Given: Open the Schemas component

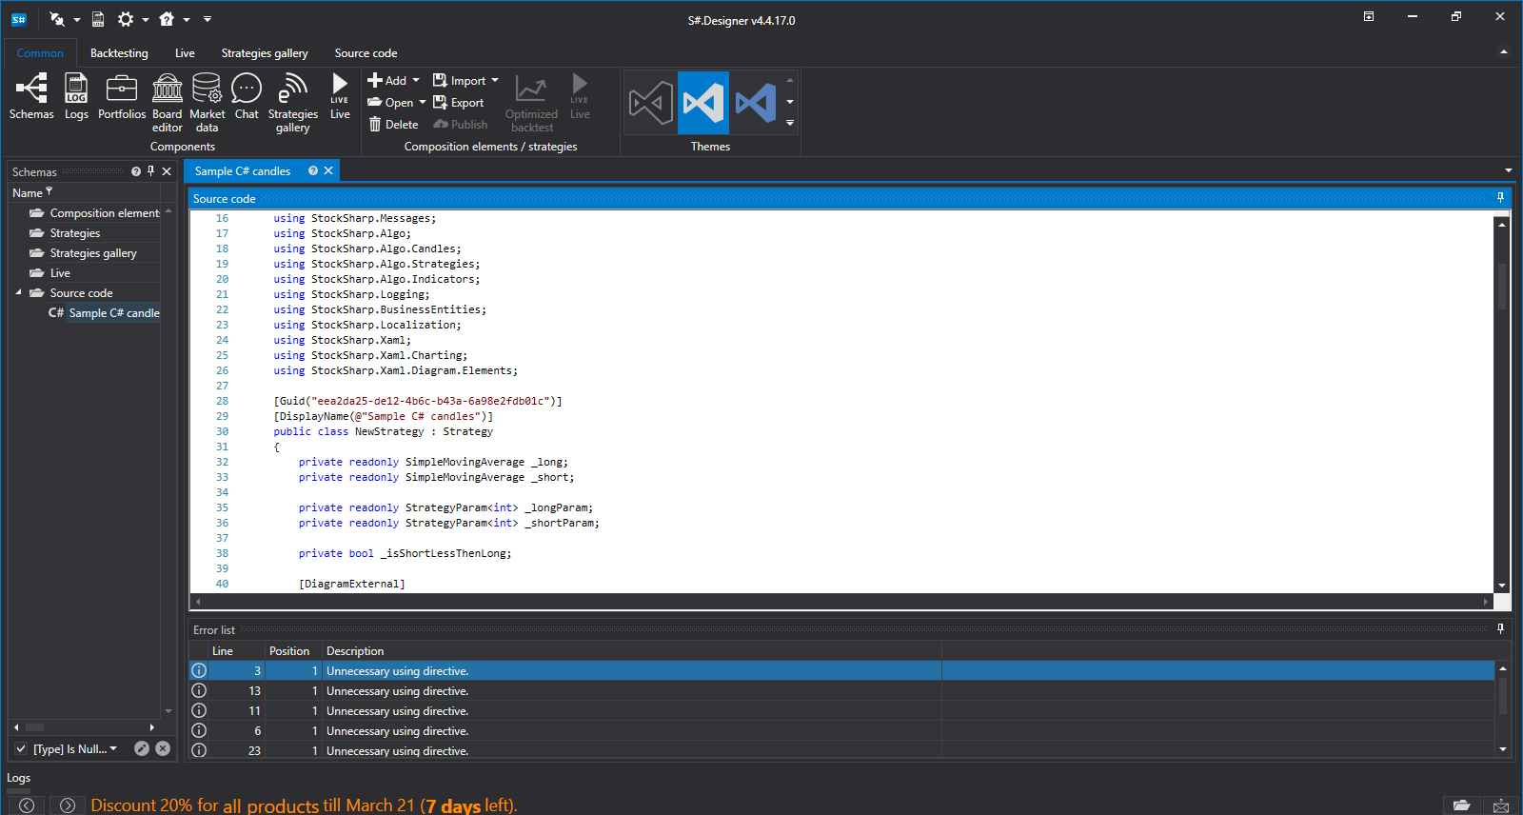Looking at the screenshot, I should 31,97.
